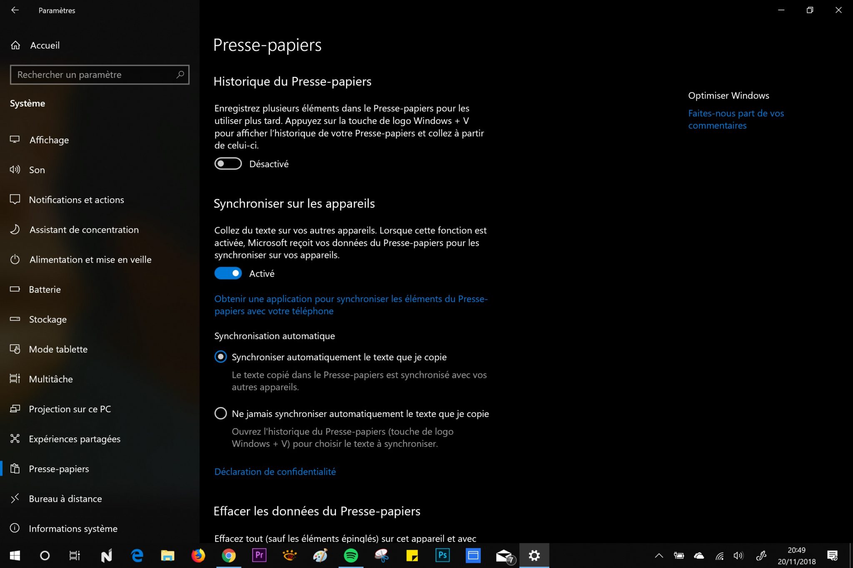The image size is (853, 568).
Task: Click the Bureau à distance icon
Action: point(15,499)
